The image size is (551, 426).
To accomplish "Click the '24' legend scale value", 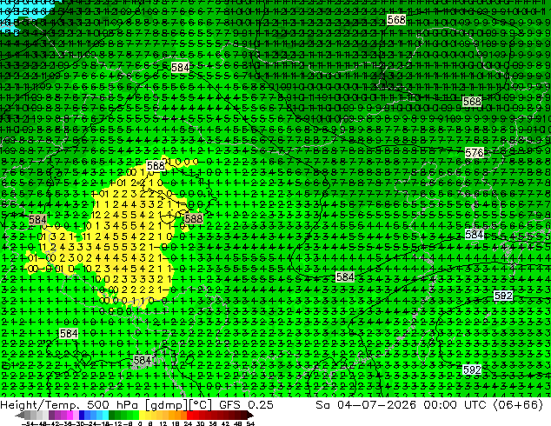I will (188, 423).
